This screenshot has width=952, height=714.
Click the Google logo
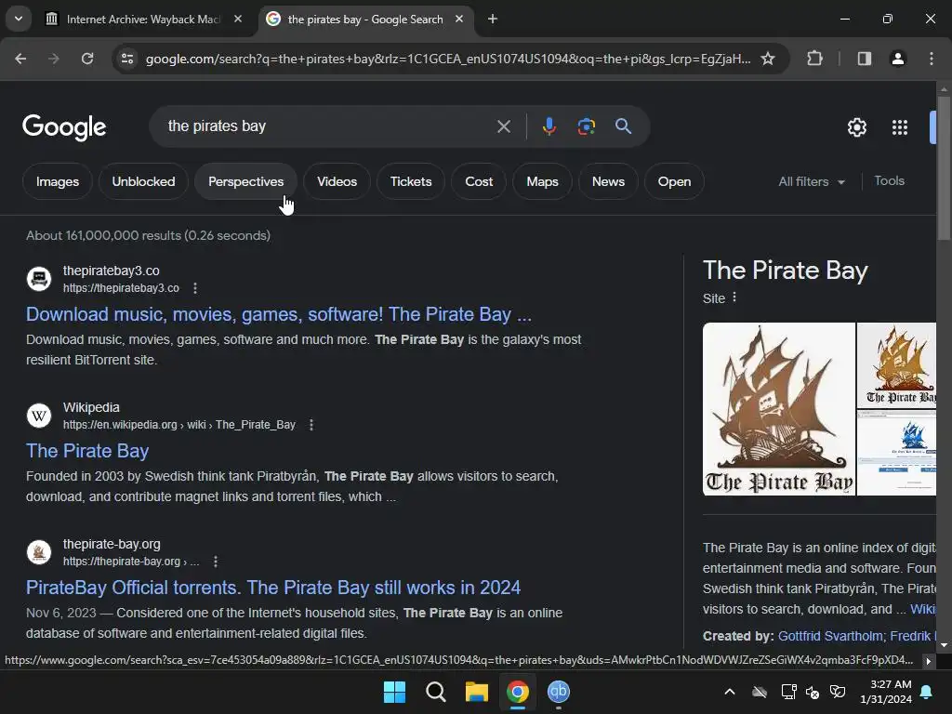(64, 126)
